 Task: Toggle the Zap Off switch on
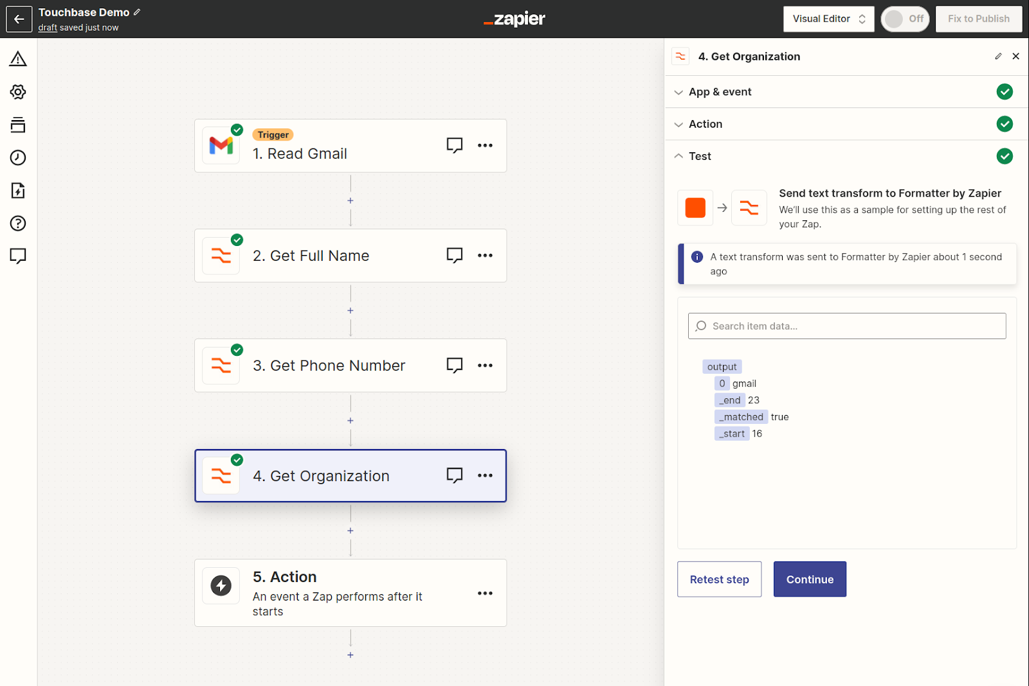[x=905, y=19]
